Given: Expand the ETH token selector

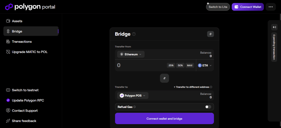Looking at the screenshot, I should click(x=205, y=65).
